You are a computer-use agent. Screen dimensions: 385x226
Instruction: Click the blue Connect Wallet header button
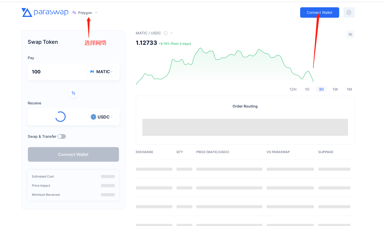320,12
